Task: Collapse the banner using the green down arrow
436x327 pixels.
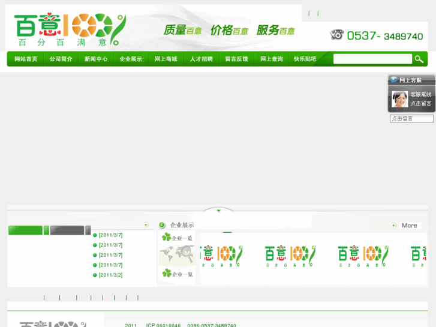Action: tap(218, 211)
